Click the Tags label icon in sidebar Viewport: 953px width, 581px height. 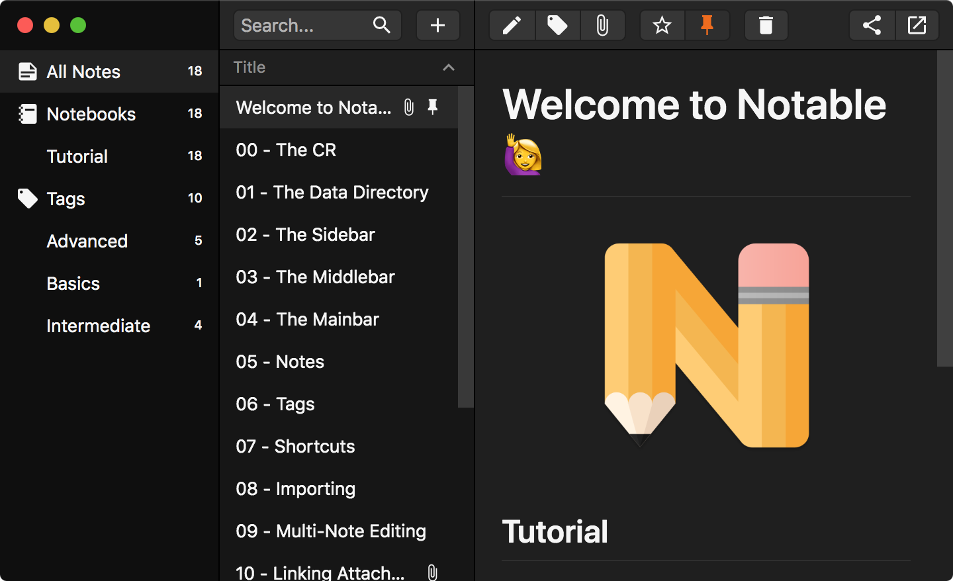tap(28, 199)
